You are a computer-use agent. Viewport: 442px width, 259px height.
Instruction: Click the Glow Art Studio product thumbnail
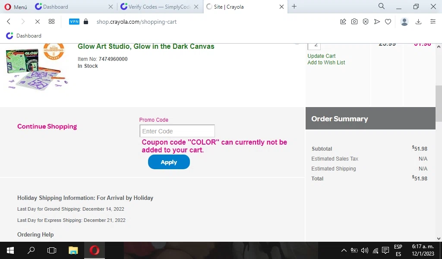pos(37,67)
